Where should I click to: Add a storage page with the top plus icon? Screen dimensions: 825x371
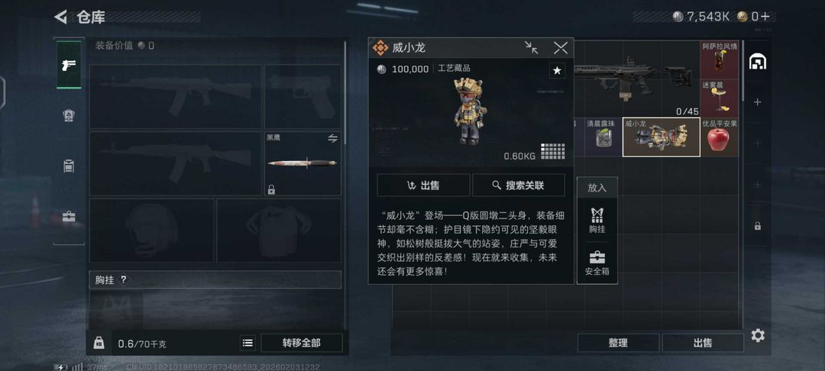[x=758, y=102]
